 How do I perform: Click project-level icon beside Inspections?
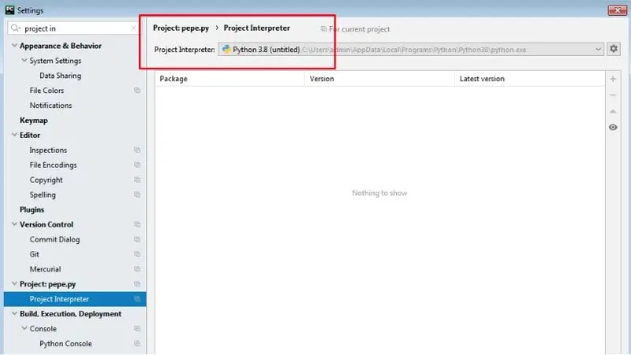point(137,150)
